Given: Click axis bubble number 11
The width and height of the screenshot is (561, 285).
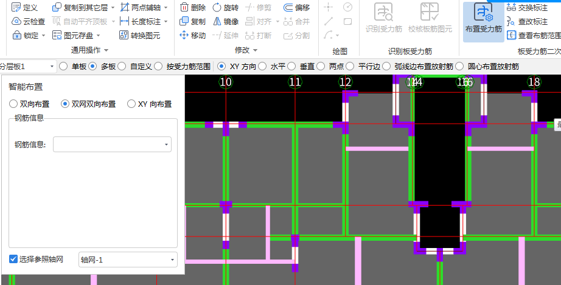Looking at the screenshot, I should click(295, 82).
